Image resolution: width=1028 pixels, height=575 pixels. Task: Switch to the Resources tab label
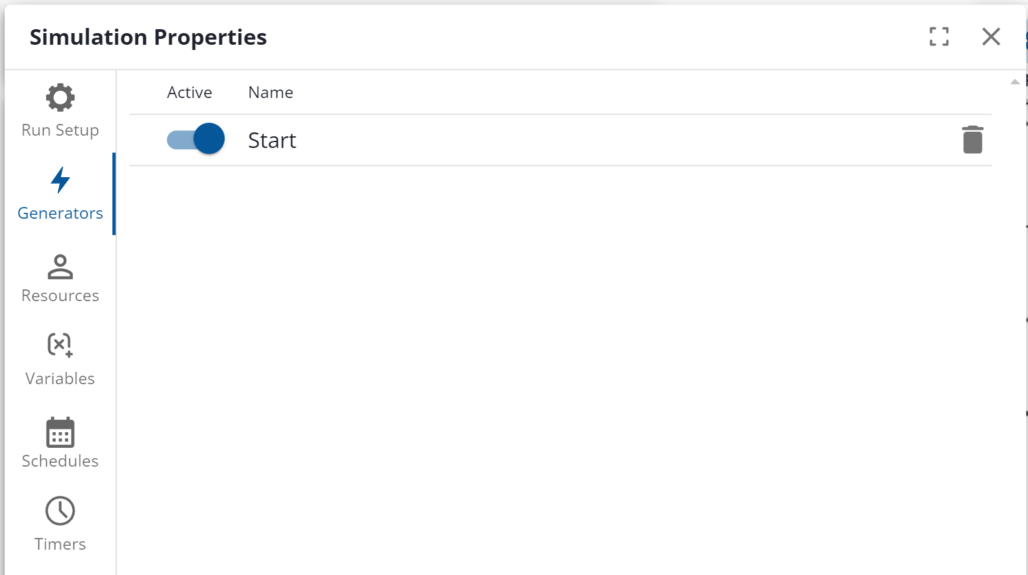[x=60, y=295]
